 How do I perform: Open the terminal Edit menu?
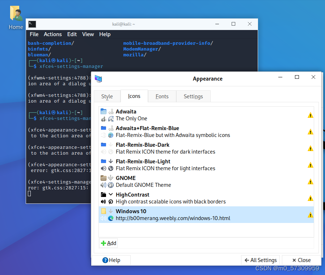72,34
